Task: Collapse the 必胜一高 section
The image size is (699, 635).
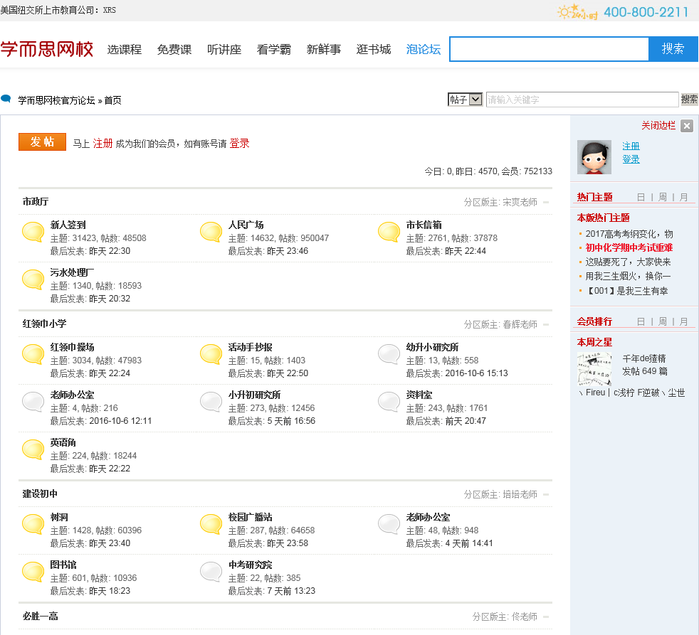Action: [x=546, y=617]
